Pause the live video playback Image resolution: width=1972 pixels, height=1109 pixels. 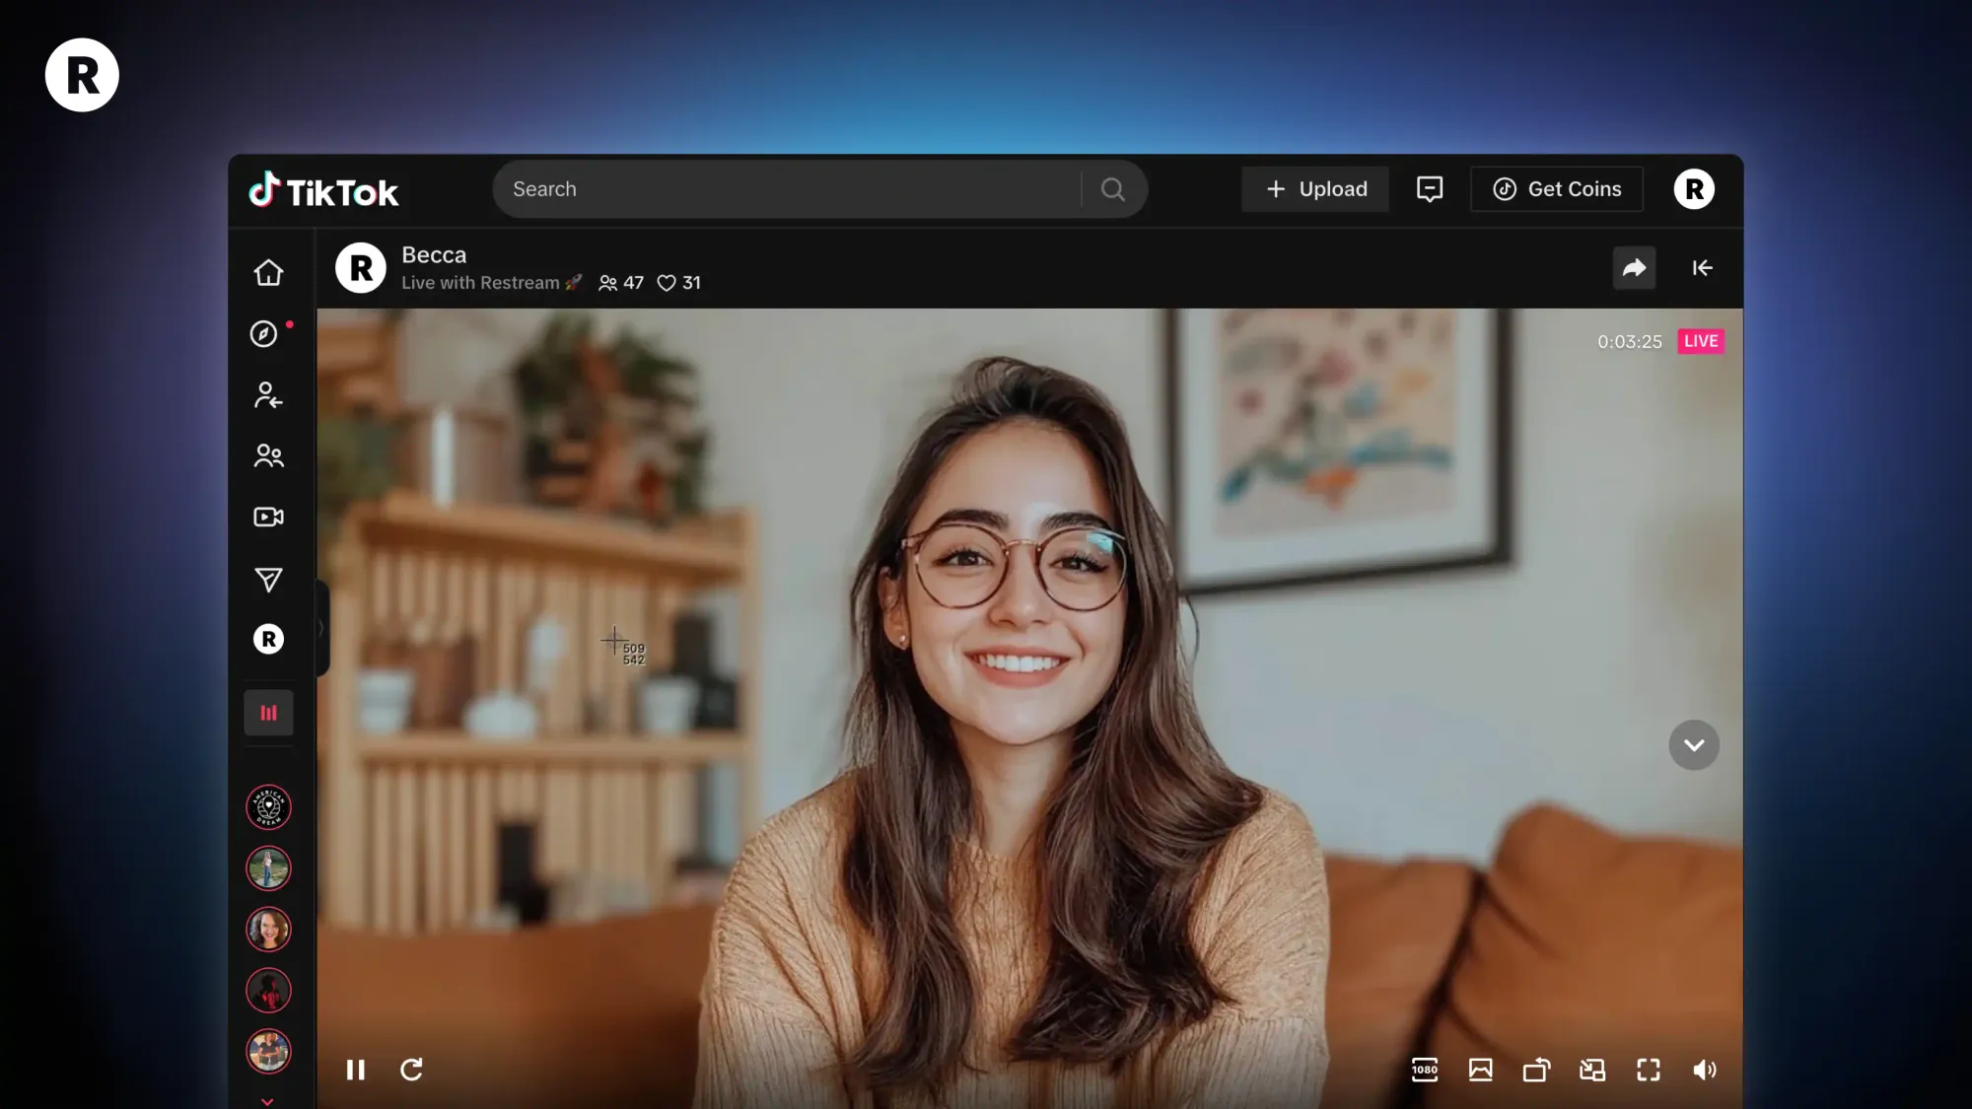356,1070
